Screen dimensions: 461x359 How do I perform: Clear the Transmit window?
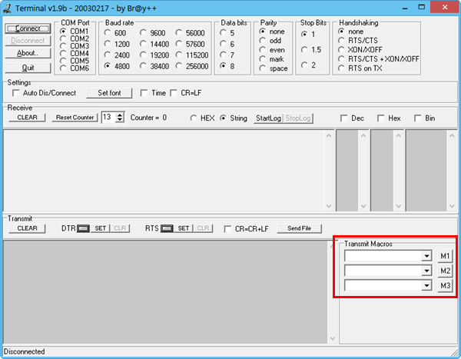pyautogui.click(x=27, y=228)
